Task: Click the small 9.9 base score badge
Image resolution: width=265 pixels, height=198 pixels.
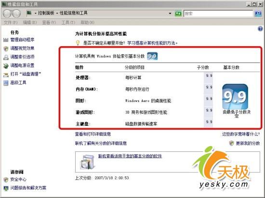Action: point(152,56)
